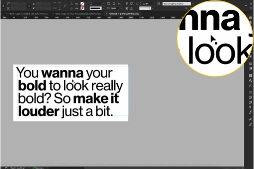
Task: Open the Character Styles panel icon at dock bottom
Action: (250, 124)
